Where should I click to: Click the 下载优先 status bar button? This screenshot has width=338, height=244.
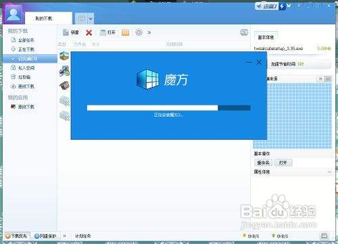coord(16,236)
